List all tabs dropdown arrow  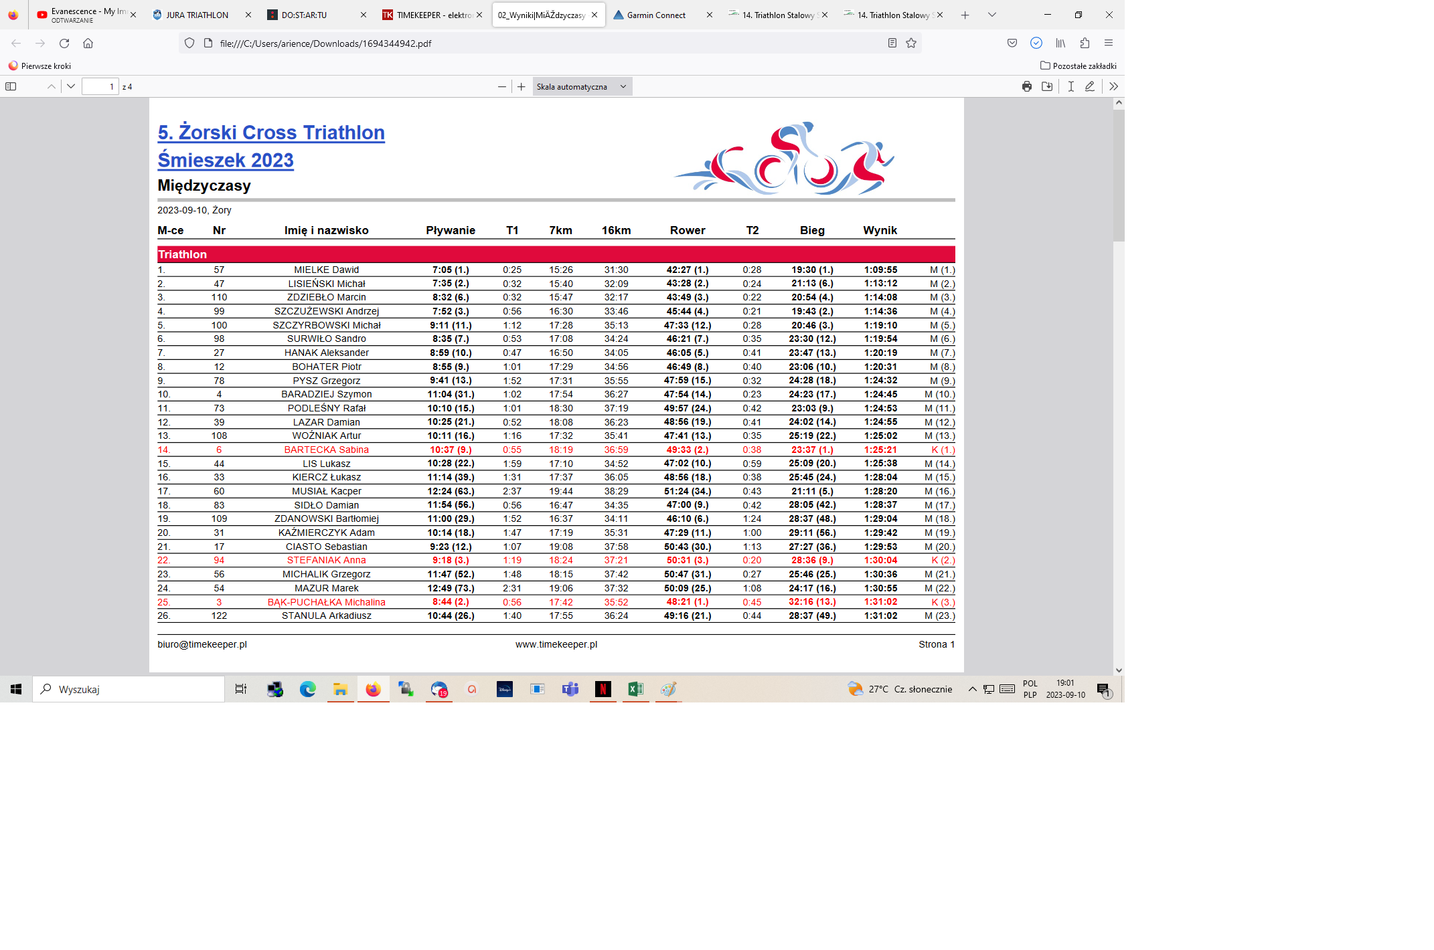992,15
